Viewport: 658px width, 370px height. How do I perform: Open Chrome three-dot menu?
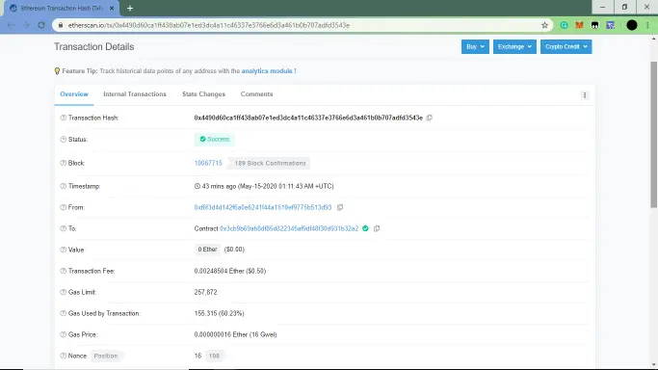click(647, 25)
